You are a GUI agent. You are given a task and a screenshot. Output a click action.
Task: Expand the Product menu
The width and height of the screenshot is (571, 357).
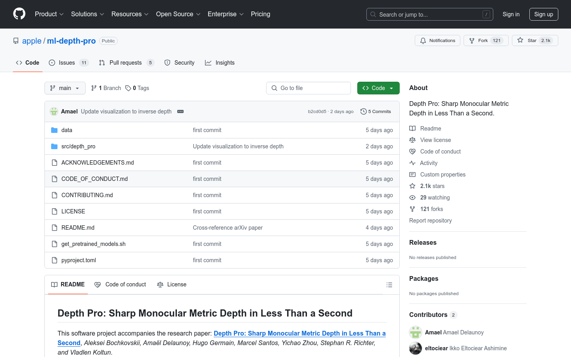pos(49,14)
